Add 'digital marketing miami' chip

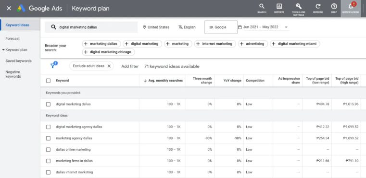click(x=295, y=44)
